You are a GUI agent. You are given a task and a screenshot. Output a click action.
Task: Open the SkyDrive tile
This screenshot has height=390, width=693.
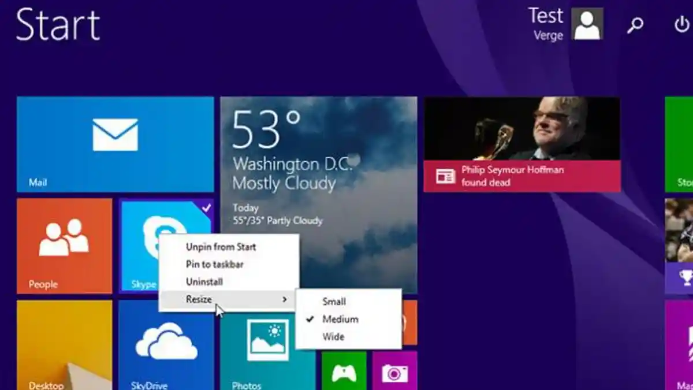(x=166, y=345)
